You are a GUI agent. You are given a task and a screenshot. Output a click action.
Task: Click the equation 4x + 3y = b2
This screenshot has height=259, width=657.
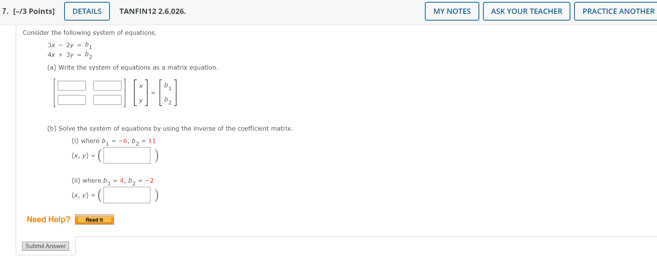tap(69, 55)
